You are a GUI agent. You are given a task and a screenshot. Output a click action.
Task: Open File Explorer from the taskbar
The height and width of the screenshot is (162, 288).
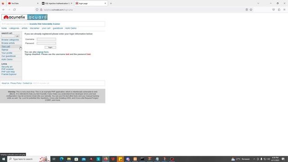tap(69, 159)
